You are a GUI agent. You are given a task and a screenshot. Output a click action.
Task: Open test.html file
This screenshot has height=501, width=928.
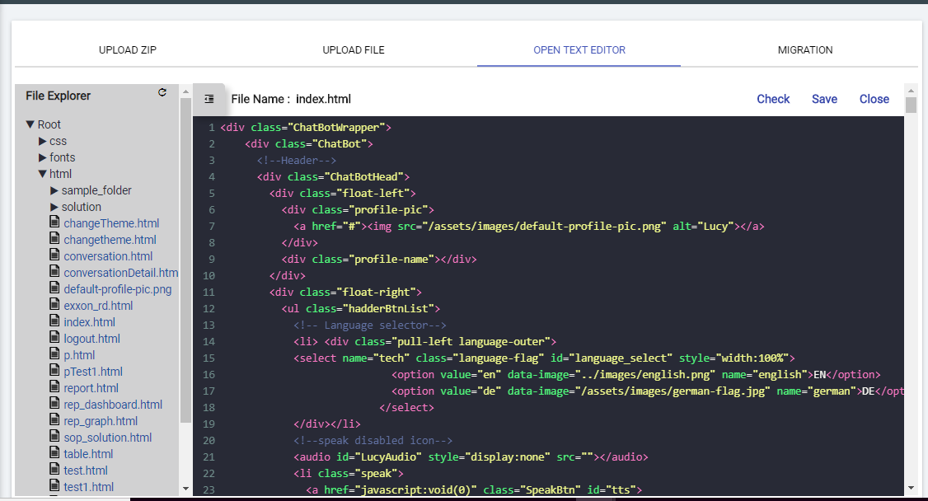86,471
